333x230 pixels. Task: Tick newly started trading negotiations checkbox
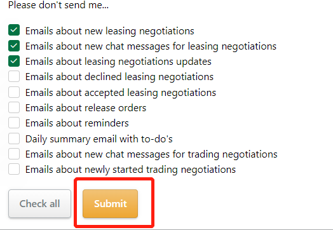tap(14, 169)
